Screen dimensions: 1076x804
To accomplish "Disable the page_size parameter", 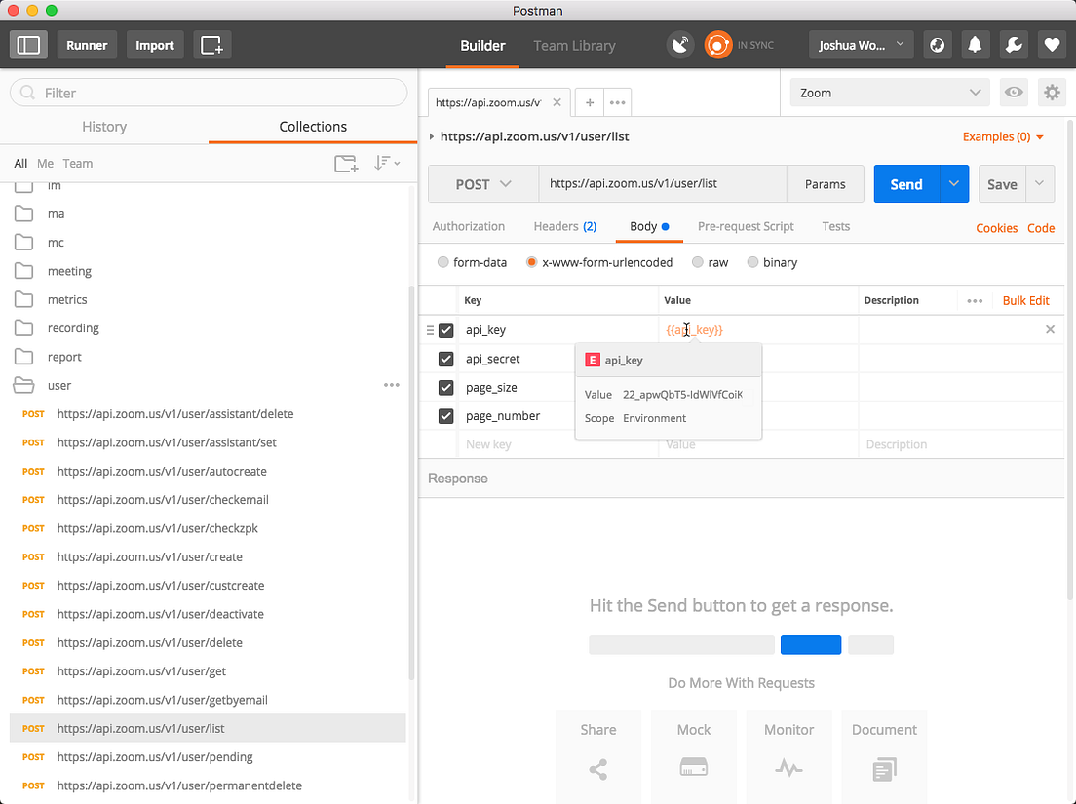I will pos(445,387).
